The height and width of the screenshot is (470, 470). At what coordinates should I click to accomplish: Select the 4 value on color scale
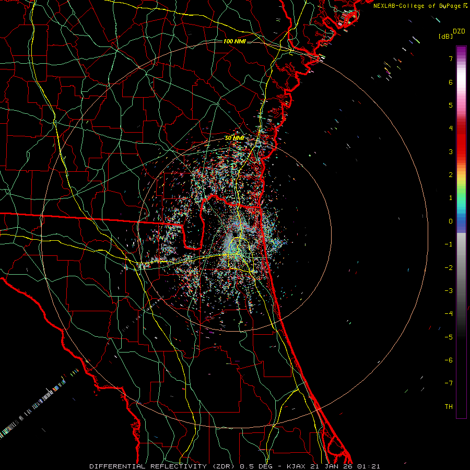pos(451,128)
